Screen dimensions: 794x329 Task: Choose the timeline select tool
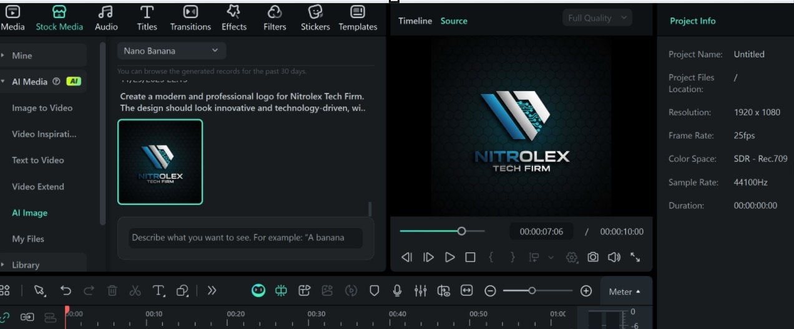click(40, 290)
